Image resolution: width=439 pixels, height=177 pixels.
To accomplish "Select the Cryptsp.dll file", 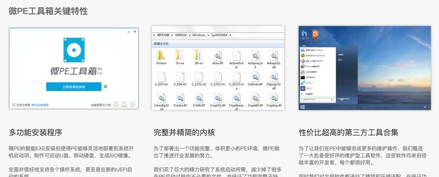I will coord(274,100).
